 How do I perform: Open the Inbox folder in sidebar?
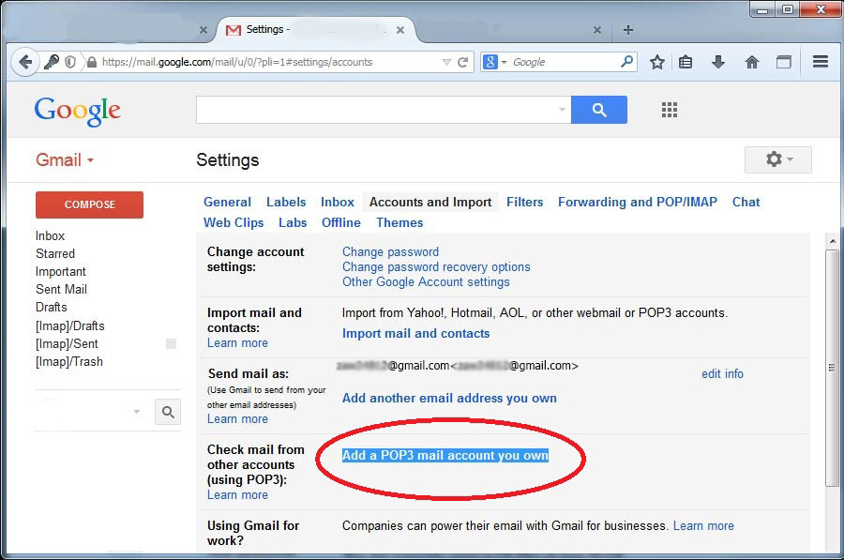[x=50, y=235]
